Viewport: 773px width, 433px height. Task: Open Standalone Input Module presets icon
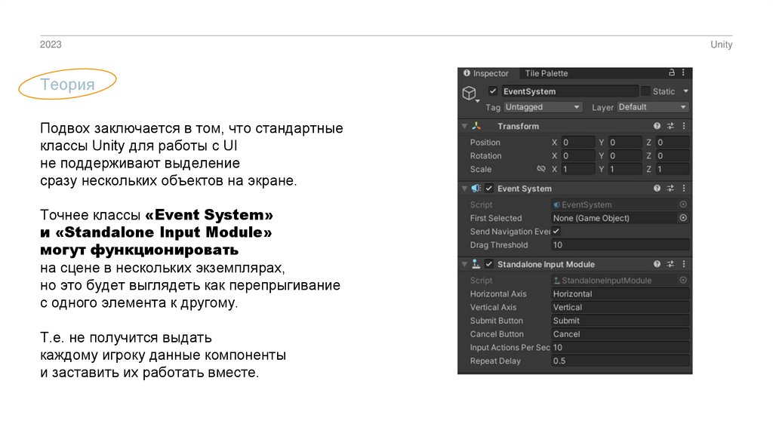[x=670, y=264]
